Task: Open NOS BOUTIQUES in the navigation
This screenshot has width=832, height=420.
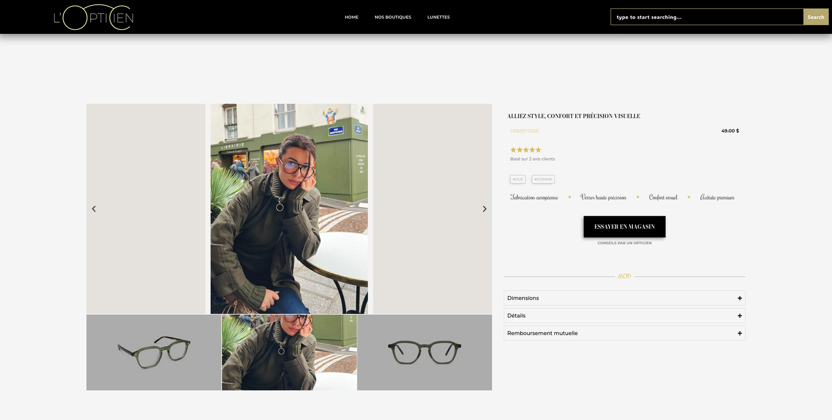Action: 393,17
